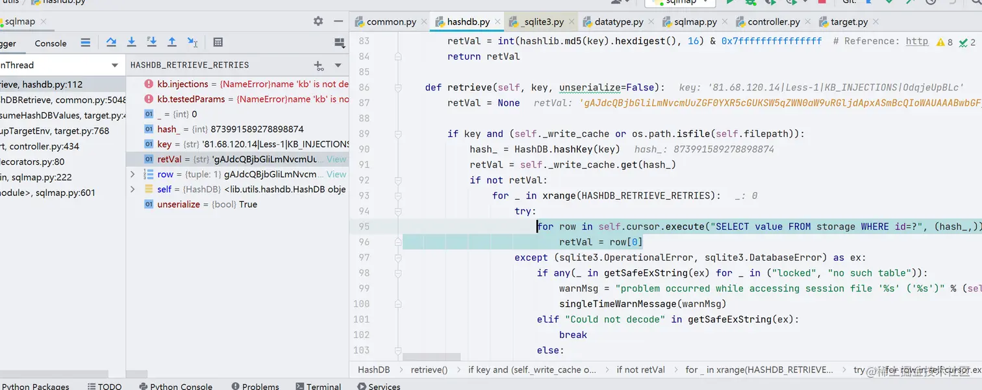The height and width of the screenshot is (390, 982).
Task: Close the _sqlite3.py editor tab
Action: tap(572, 21)
